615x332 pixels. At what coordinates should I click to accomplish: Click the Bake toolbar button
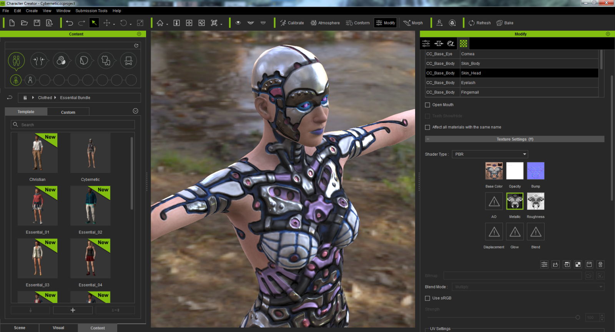pos(505,23)
